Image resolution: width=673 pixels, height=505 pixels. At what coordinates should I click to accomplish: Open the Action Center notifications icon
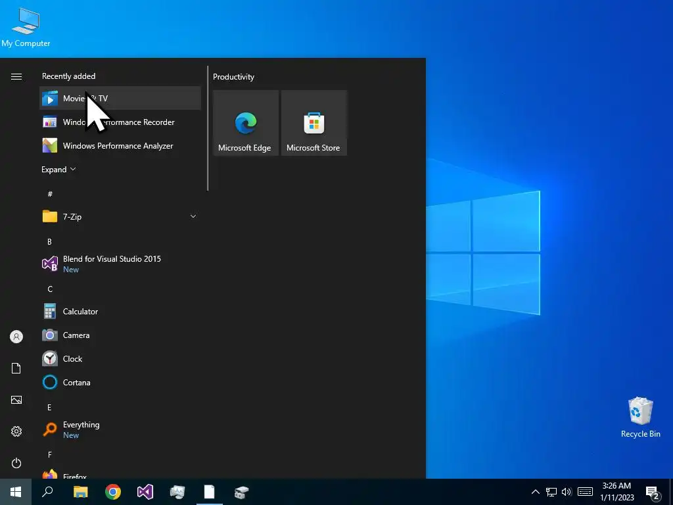tap(653, 492)
